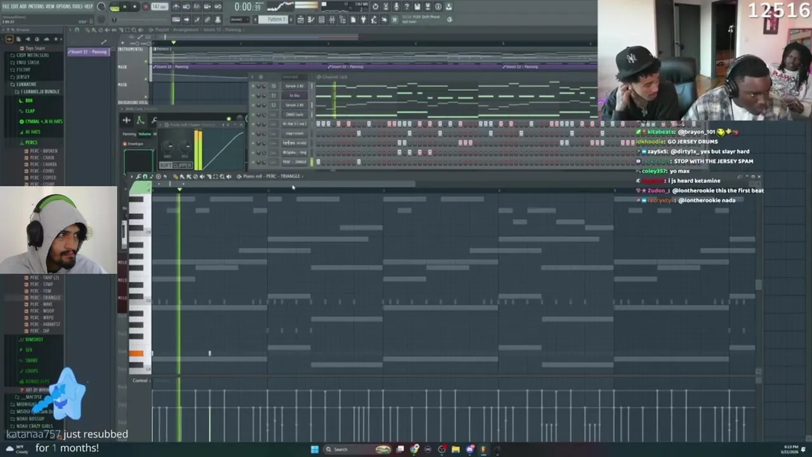Screen dimensions: 812x457
Task: Select the Hi-Hat 3 (red) channel button
Action: click(294, 124)
